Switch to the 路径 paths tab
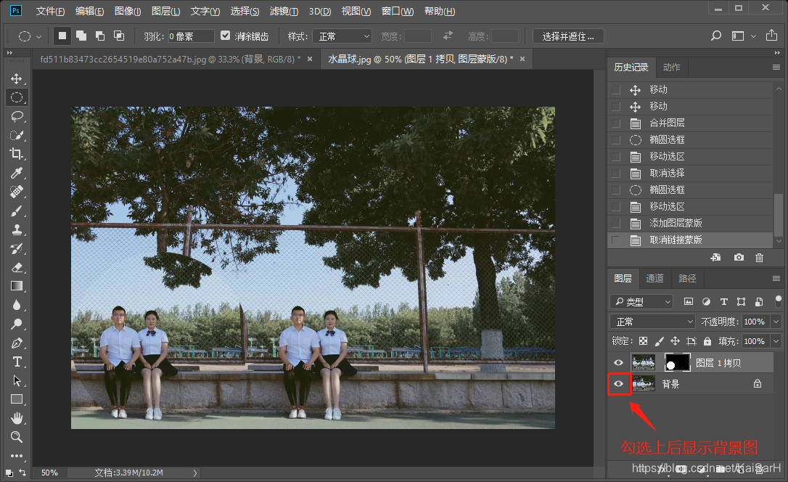Viewport: 788px width, 482px height. pyautogui.click(x=687, y=279)
